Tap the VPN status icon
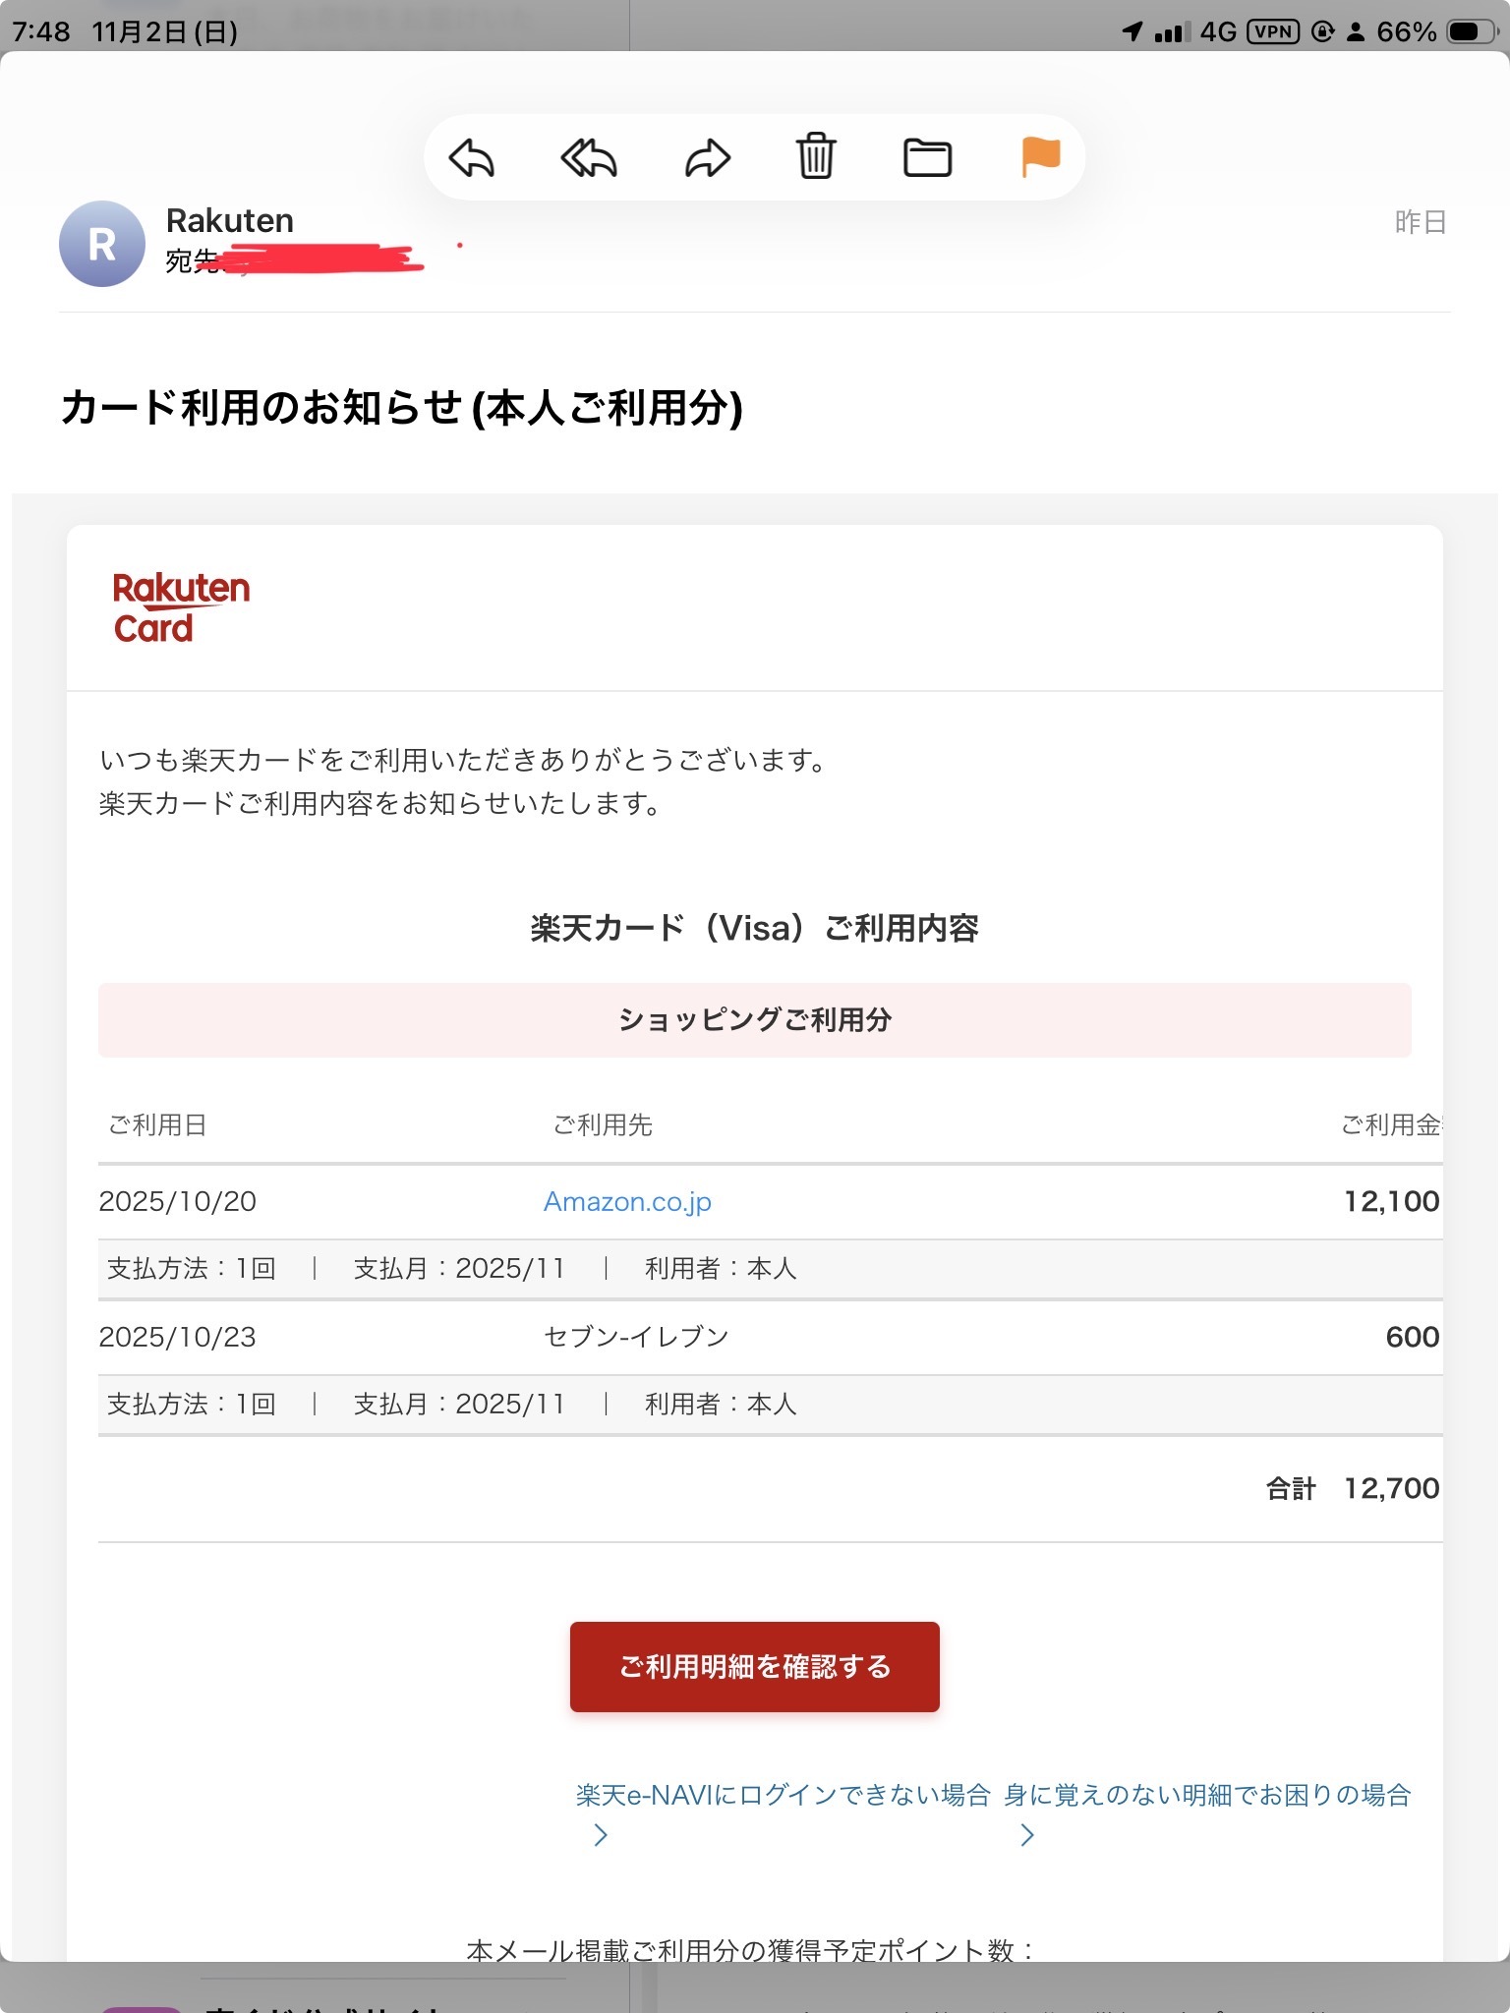This screenshot has width=1510, height=2013. 1273,31
